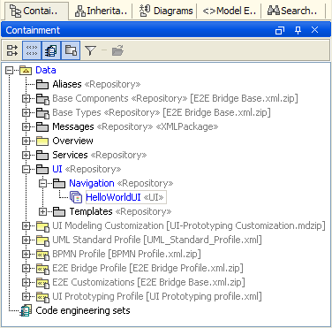Expand the BPMN Profile node
This screenshot has width=332, height=328.
click(x=26, y=254)
